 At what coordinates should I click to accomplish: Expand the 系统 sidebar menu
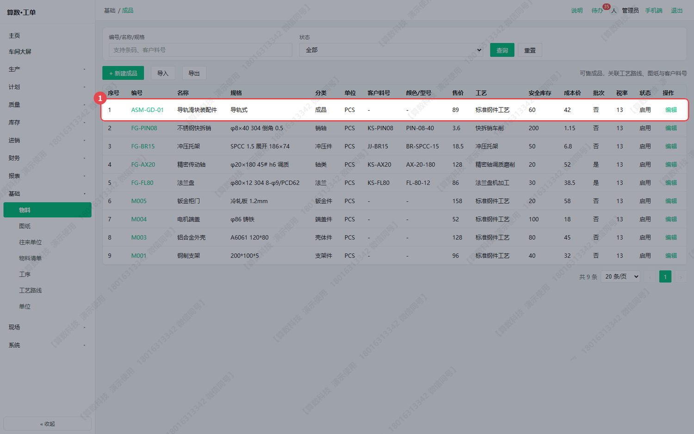coord(47,345)
